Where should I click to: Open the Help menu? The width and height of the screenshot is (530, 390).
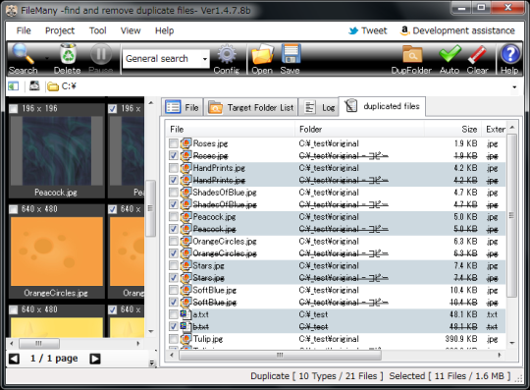tap(164, 30)
